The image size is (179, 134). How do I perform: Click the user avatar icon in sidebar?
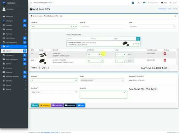[4, 9]
